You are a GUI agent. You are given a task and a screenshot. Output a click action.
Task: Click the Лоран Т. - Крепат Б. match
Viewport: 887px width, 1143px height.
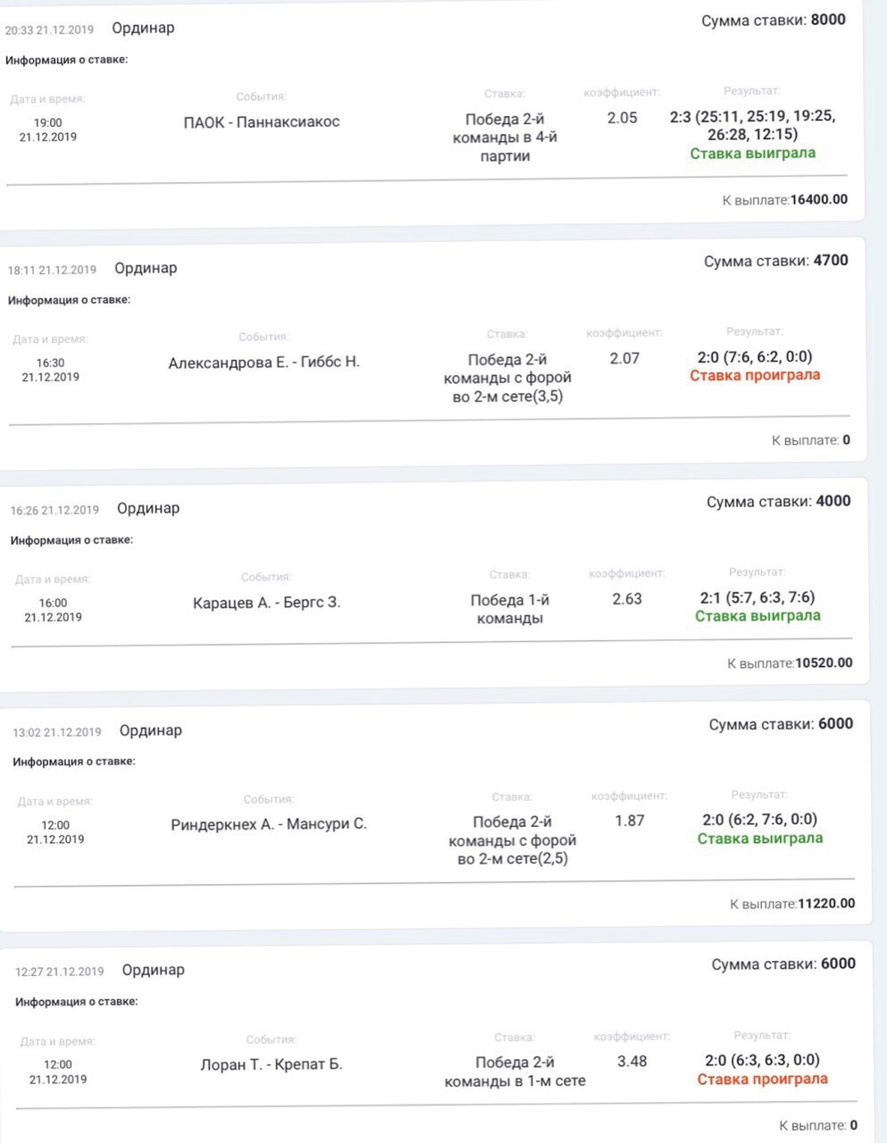tap(271, 1064)
